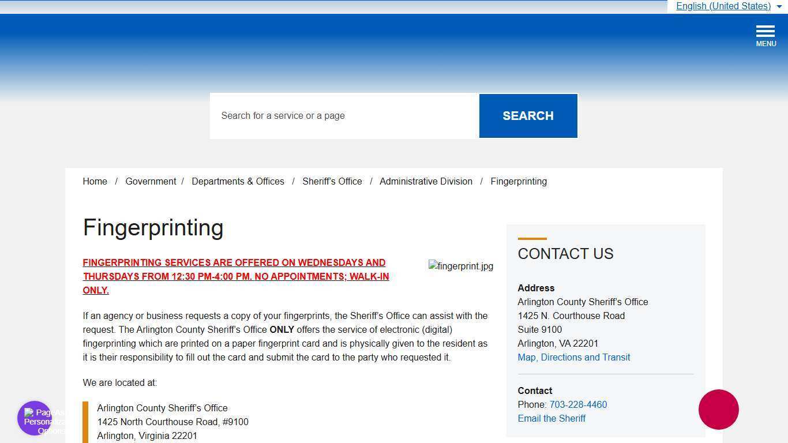The image size is (788, 443).
Task: Click the red circular widget button
Action: coord(718,410)
